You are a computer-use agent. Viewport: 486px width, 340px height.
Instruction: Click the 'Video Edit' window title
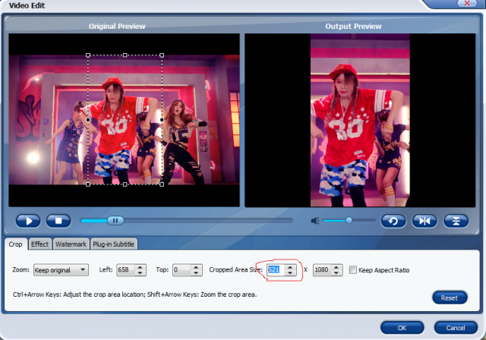27,5
